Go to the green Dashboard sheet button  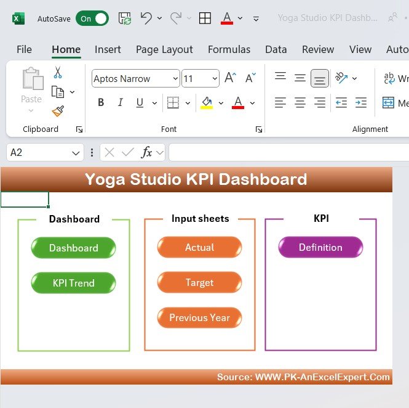point(73,248)
